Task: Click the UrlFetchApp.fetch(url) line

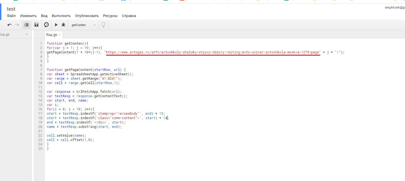Action: tap(84, 92)
